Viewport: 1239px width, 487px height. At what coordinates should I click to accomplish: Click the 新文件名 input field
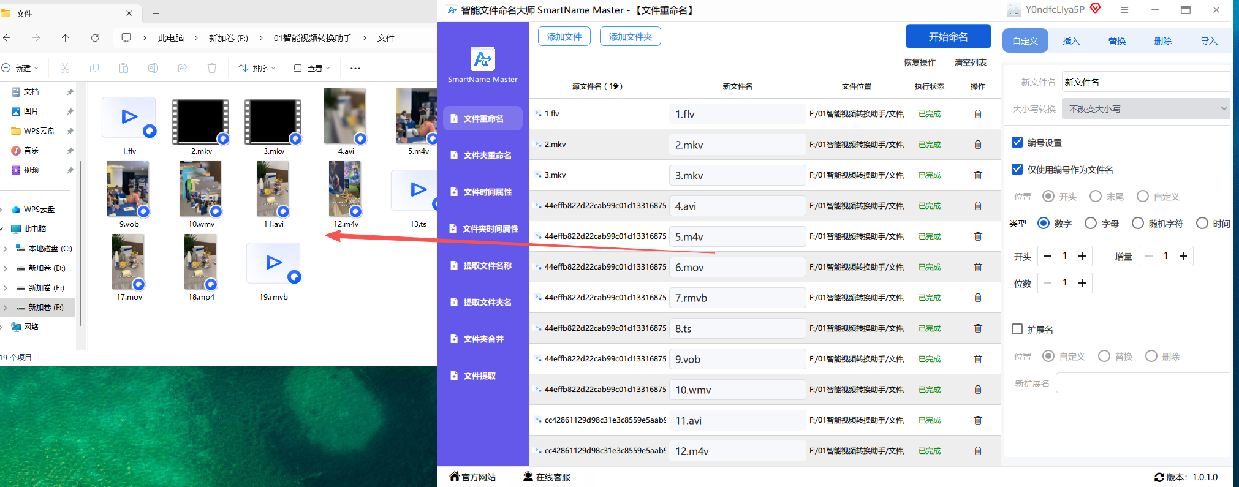pos(1146,82)
